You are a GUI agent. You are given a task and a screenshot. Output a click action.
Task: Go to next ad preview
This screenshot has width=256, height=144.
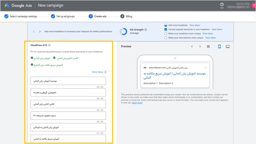point(200,46)
